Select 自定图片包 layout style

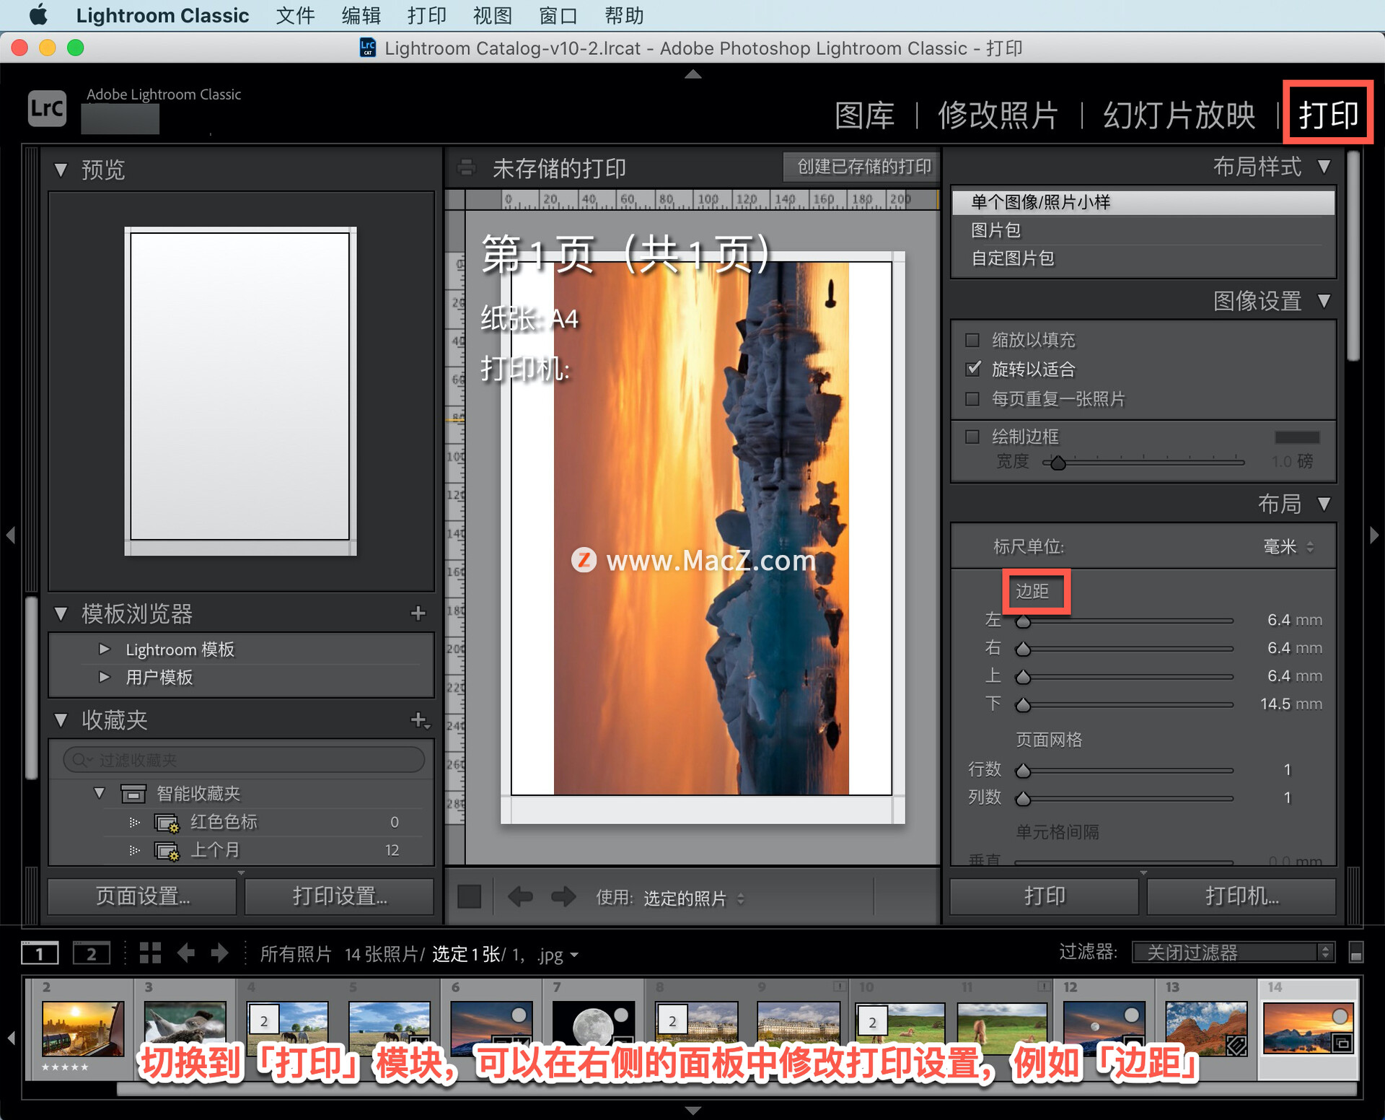[1143, 258]
